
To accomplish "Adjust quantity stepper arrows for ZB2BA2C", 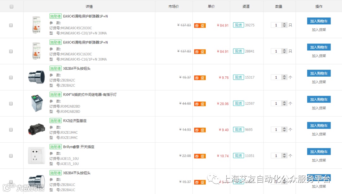I will 284,77.
